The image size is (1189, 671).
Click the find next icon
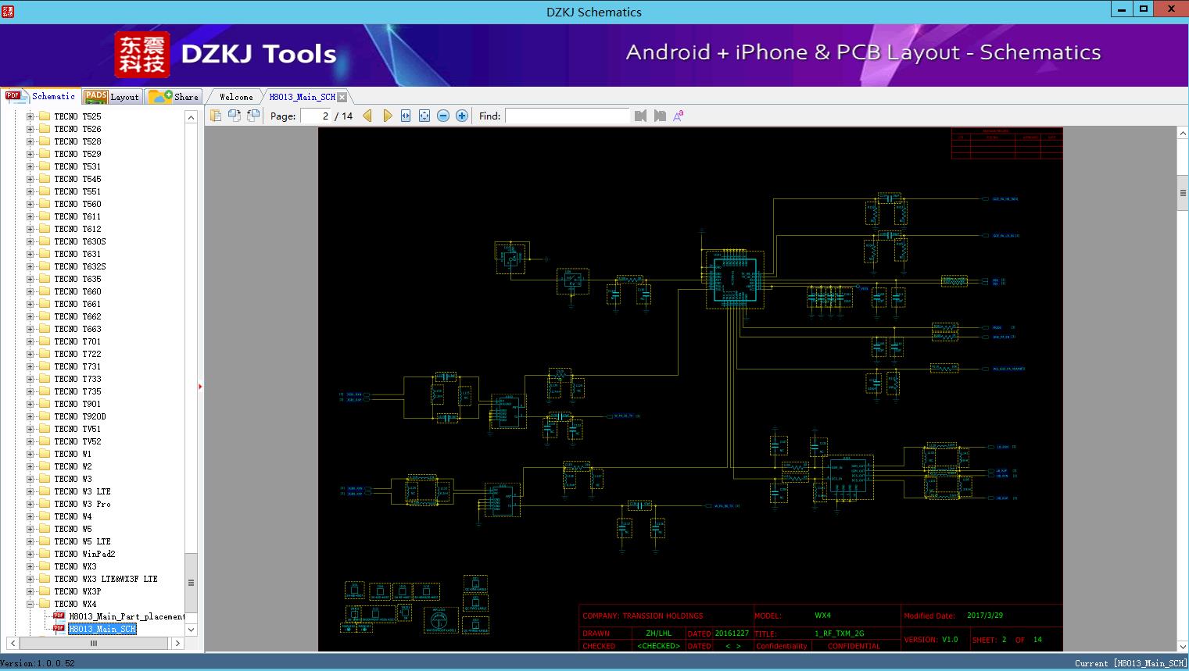660,116
